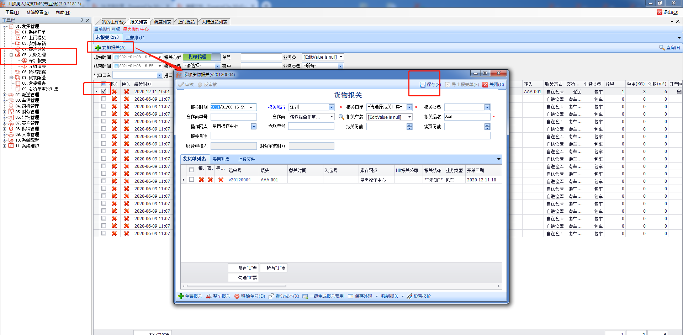Click the 关闭(C) red close icon

click(485, 85)
